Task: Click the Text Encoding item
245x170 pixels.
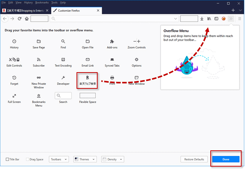Action: [x=63, y=62]
